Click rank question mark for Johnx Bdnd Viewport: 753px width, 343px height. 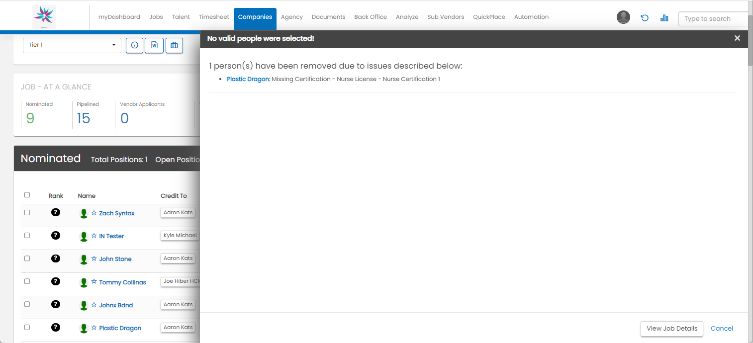[56, 304]
